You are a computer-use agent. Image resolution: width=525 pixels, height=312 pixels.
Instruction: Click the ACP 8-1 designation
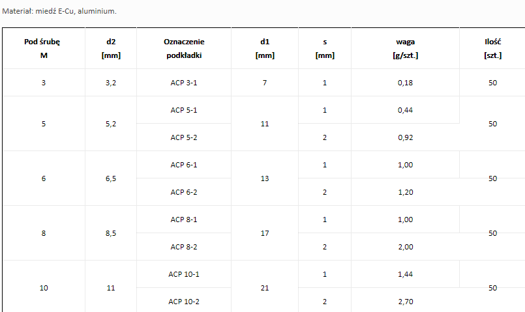pyautogui.click(x=183, y=220)
